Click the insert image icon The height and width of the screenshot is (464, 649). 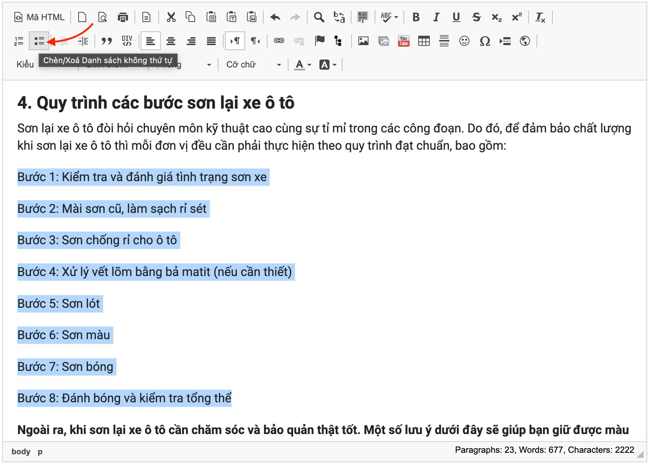[x=363, y=41]
